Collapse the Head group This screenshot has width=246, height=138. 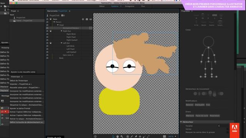coord(58,25)
